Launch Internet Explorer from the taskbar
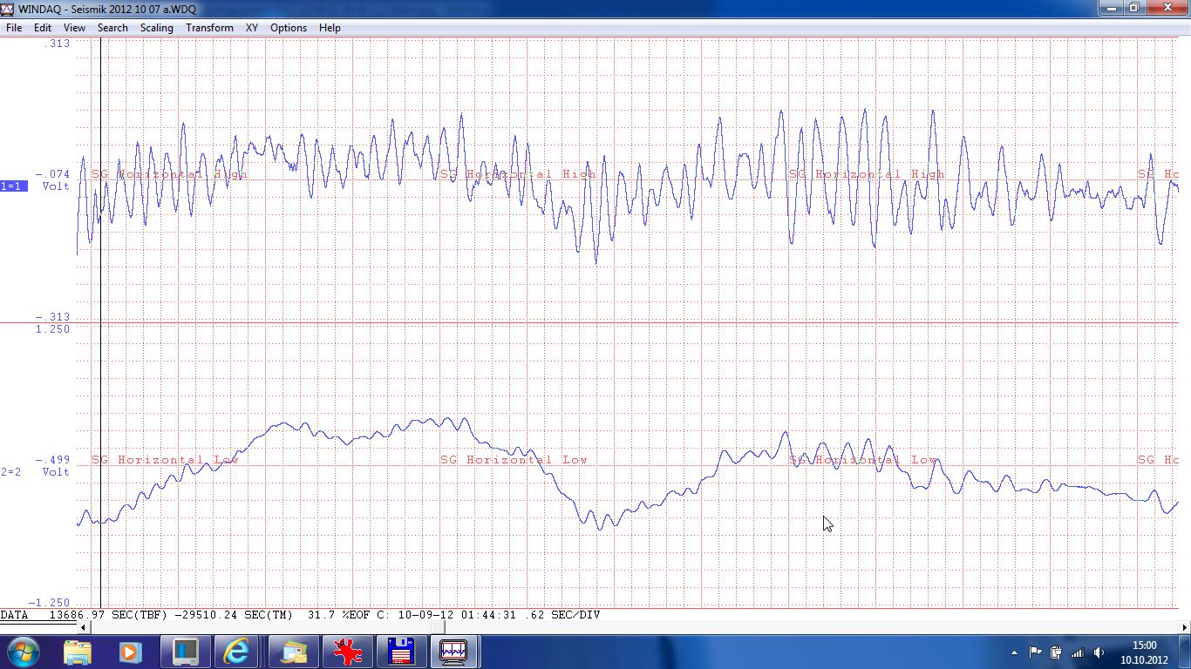 (x=236, y=652)
